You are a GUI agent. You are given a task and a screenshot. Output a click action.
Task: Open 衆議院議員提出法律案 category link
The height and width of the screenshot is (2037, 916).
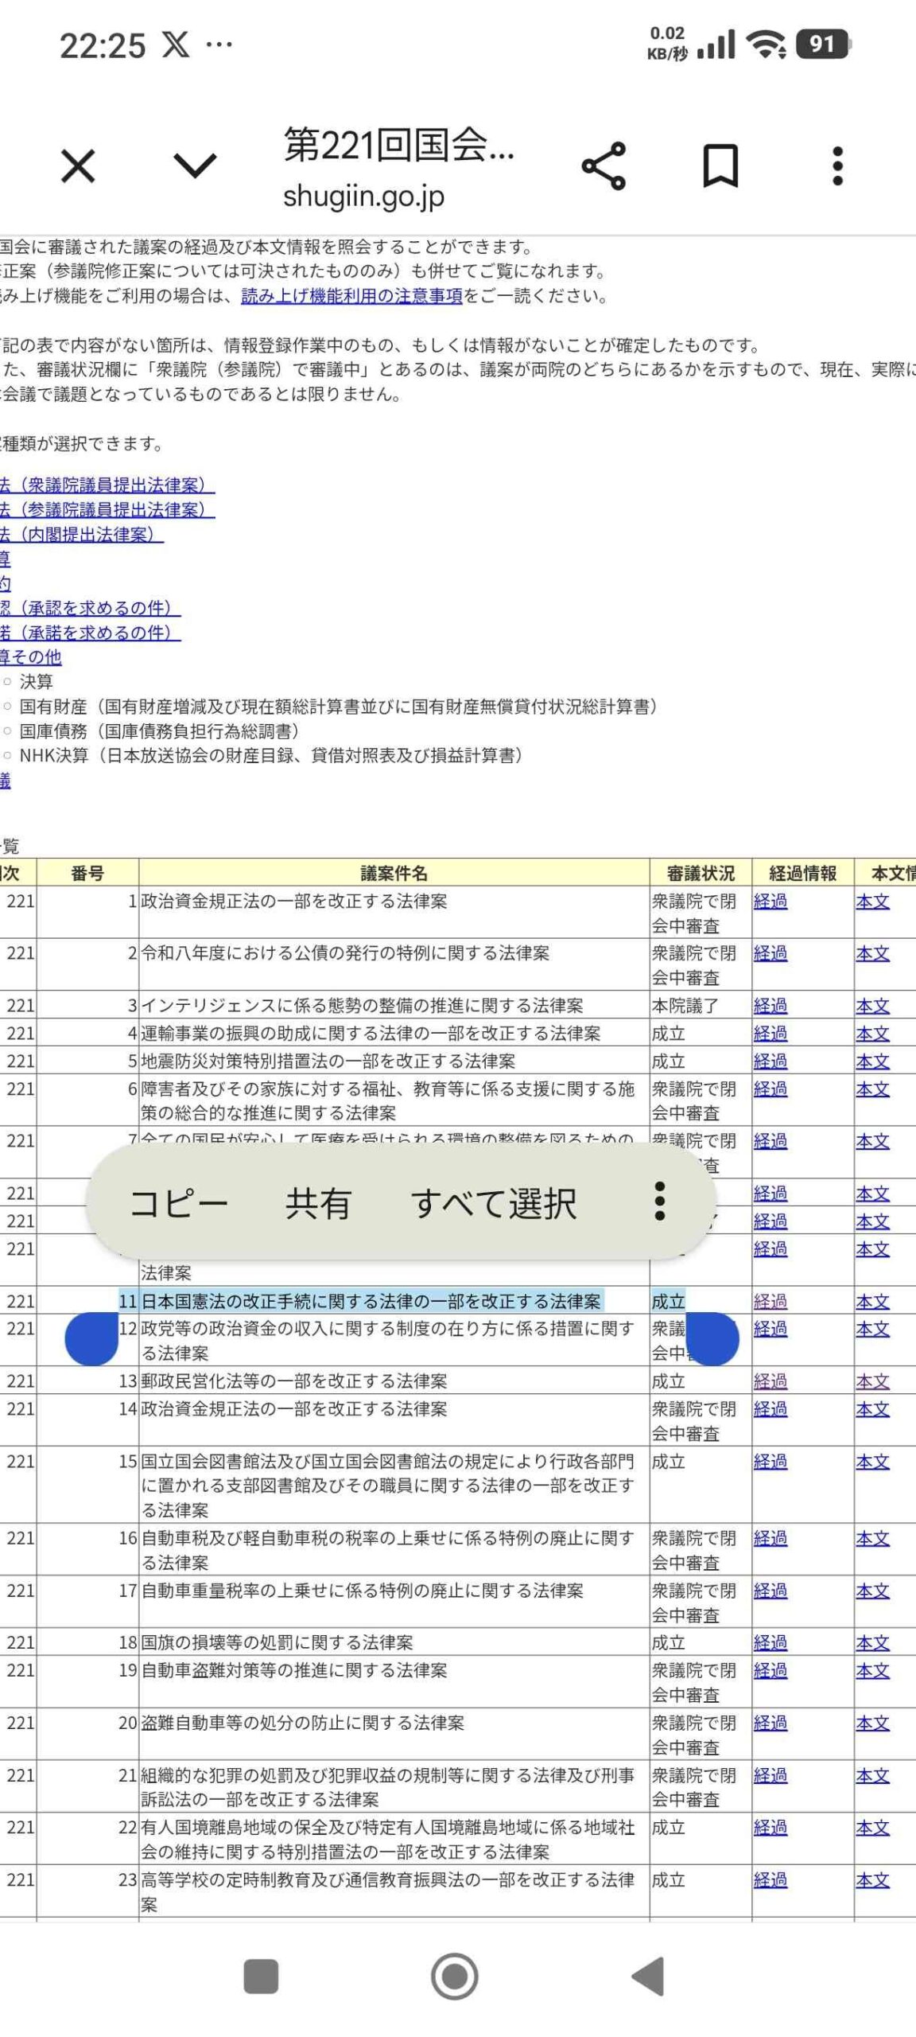click(x=107, y=485)
